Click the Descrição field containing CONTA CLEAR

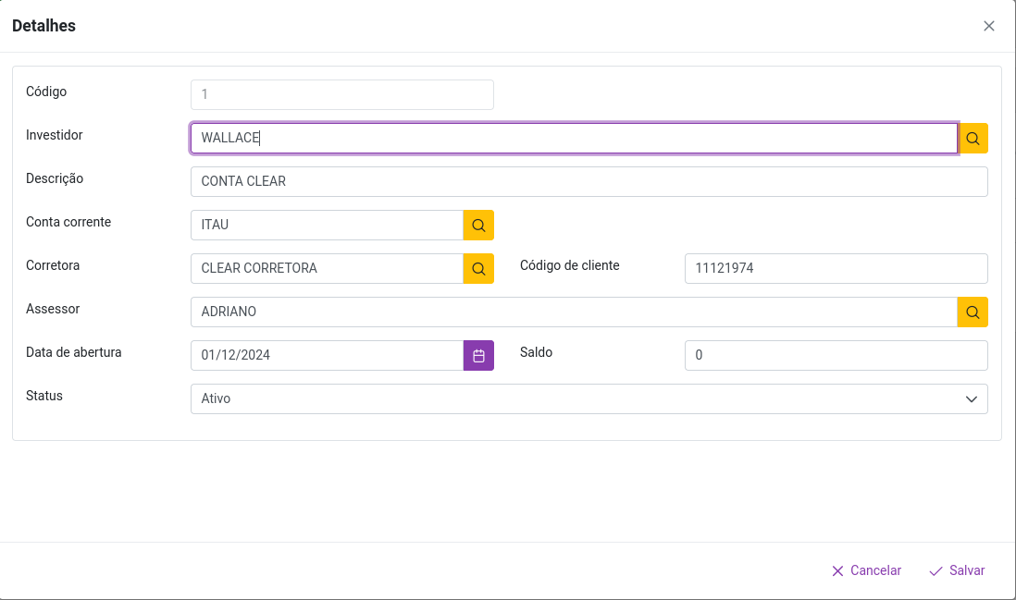(589, 181)
